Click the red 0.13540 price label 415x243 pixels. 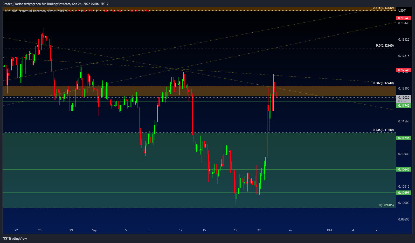(404, 18)
